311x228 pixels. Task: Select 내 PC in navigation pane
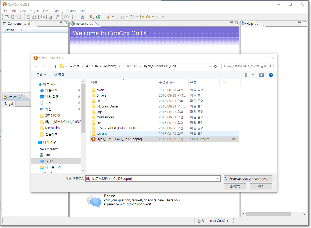[56, 161]
